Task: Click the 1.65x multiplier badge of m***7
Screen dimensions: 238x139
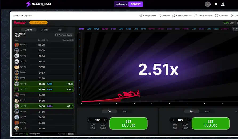Action: [x=50, y=89]
